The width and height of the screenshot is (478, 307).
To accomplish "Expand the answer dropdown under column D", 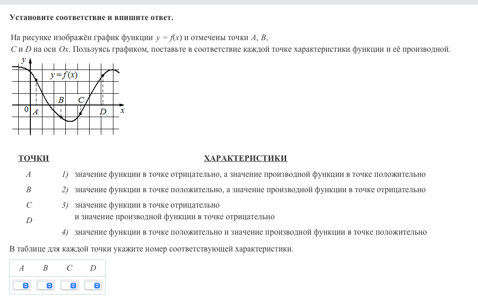I will coord(93,285).
